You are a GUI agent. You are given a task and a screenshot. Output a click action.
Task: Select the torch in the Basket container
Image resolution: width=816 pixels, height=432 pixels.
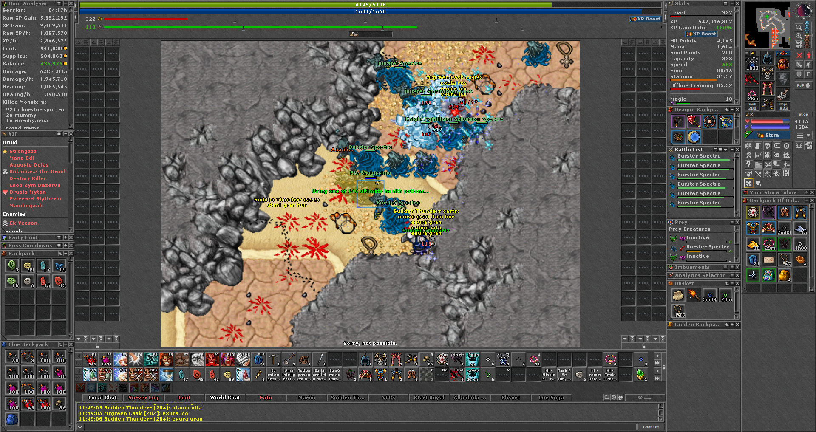[x=694, y=295]
